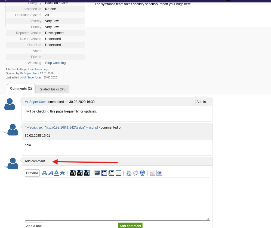Click the 'Votes' field label

click(x=37, y=51)
